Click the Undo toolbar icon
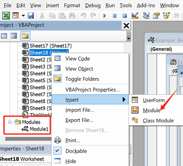The width and height of the screenshot is (183, 166). coord(83,16)
